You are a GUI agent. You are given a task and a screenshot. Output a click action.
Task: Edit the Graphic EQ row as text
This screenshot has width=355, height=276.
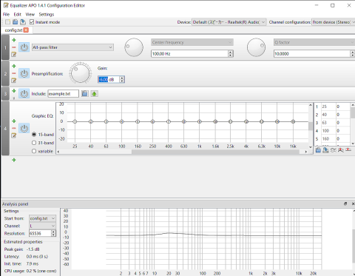coord(14,135)
